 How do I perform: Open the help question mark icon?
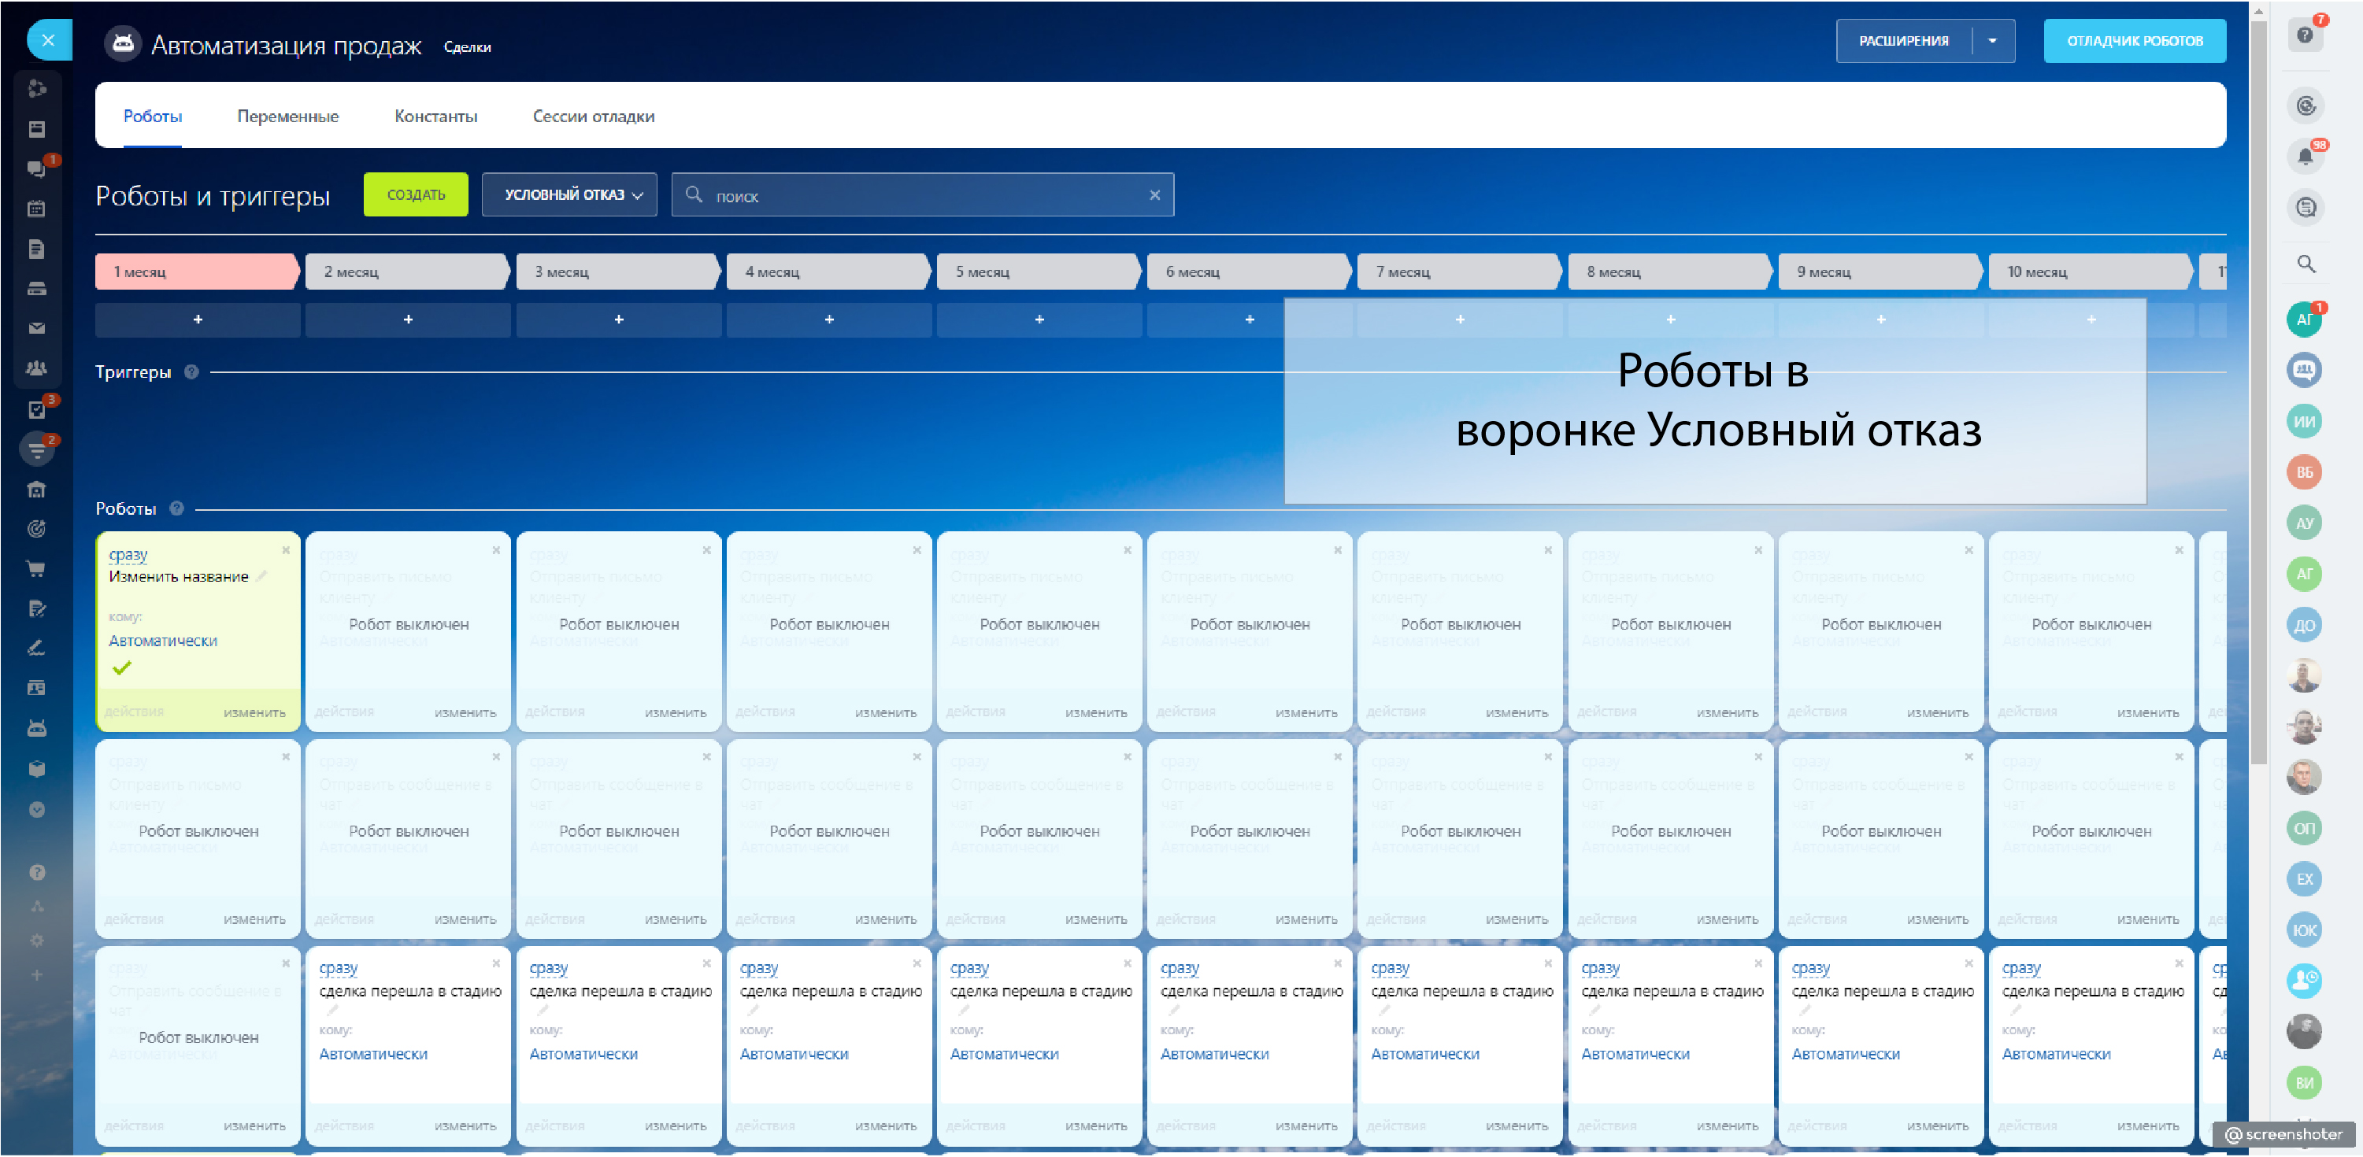2304,35
